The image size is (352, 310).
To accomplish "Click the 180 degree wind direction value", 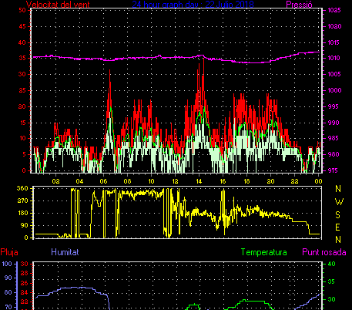I will pos(22,213).
